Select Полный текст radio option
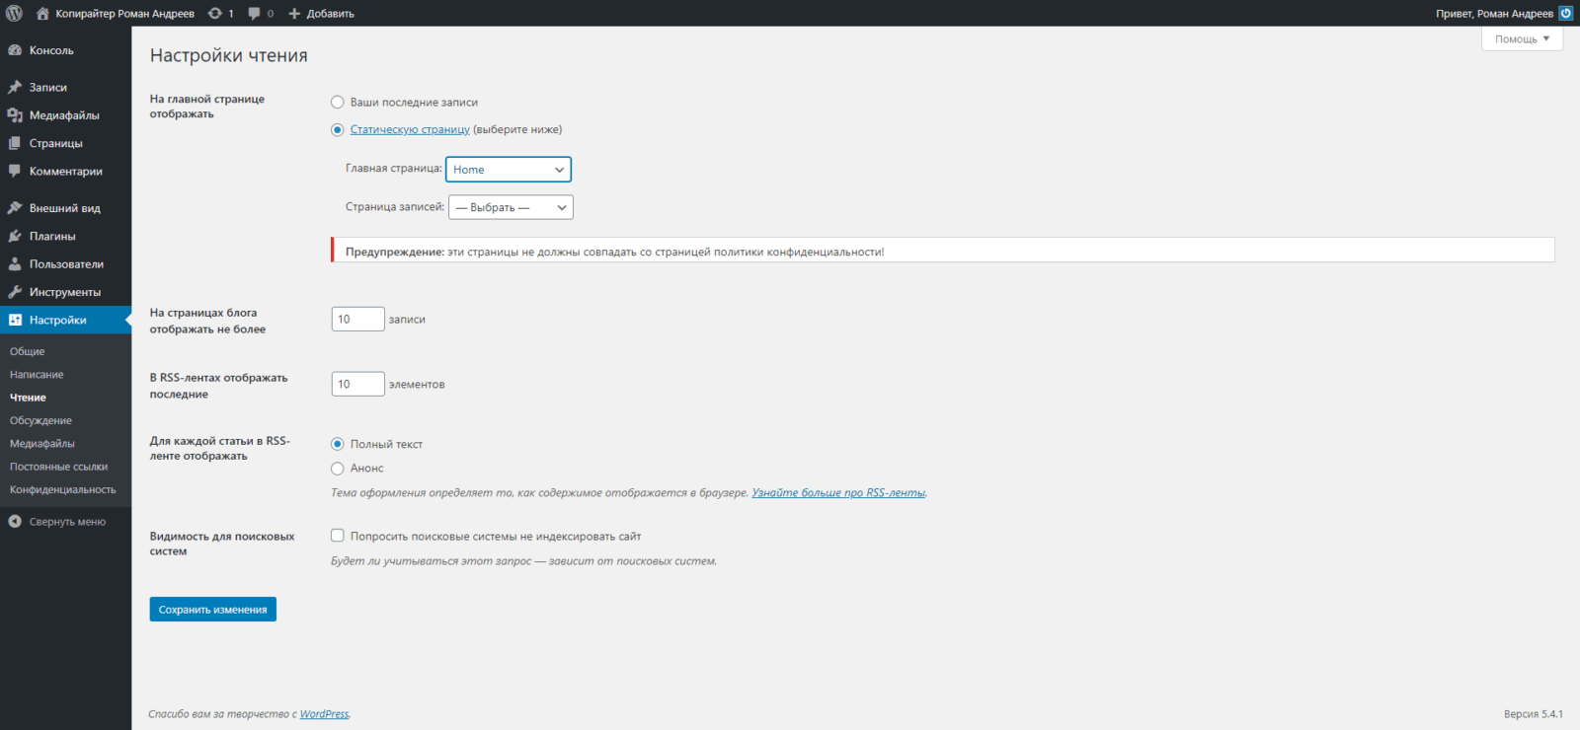 click(x=338, y=444)
